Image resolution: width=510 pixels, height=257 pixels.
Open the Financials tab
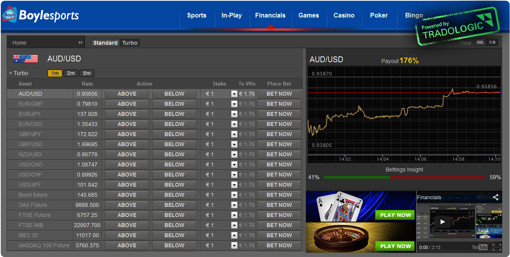(270, 16)
